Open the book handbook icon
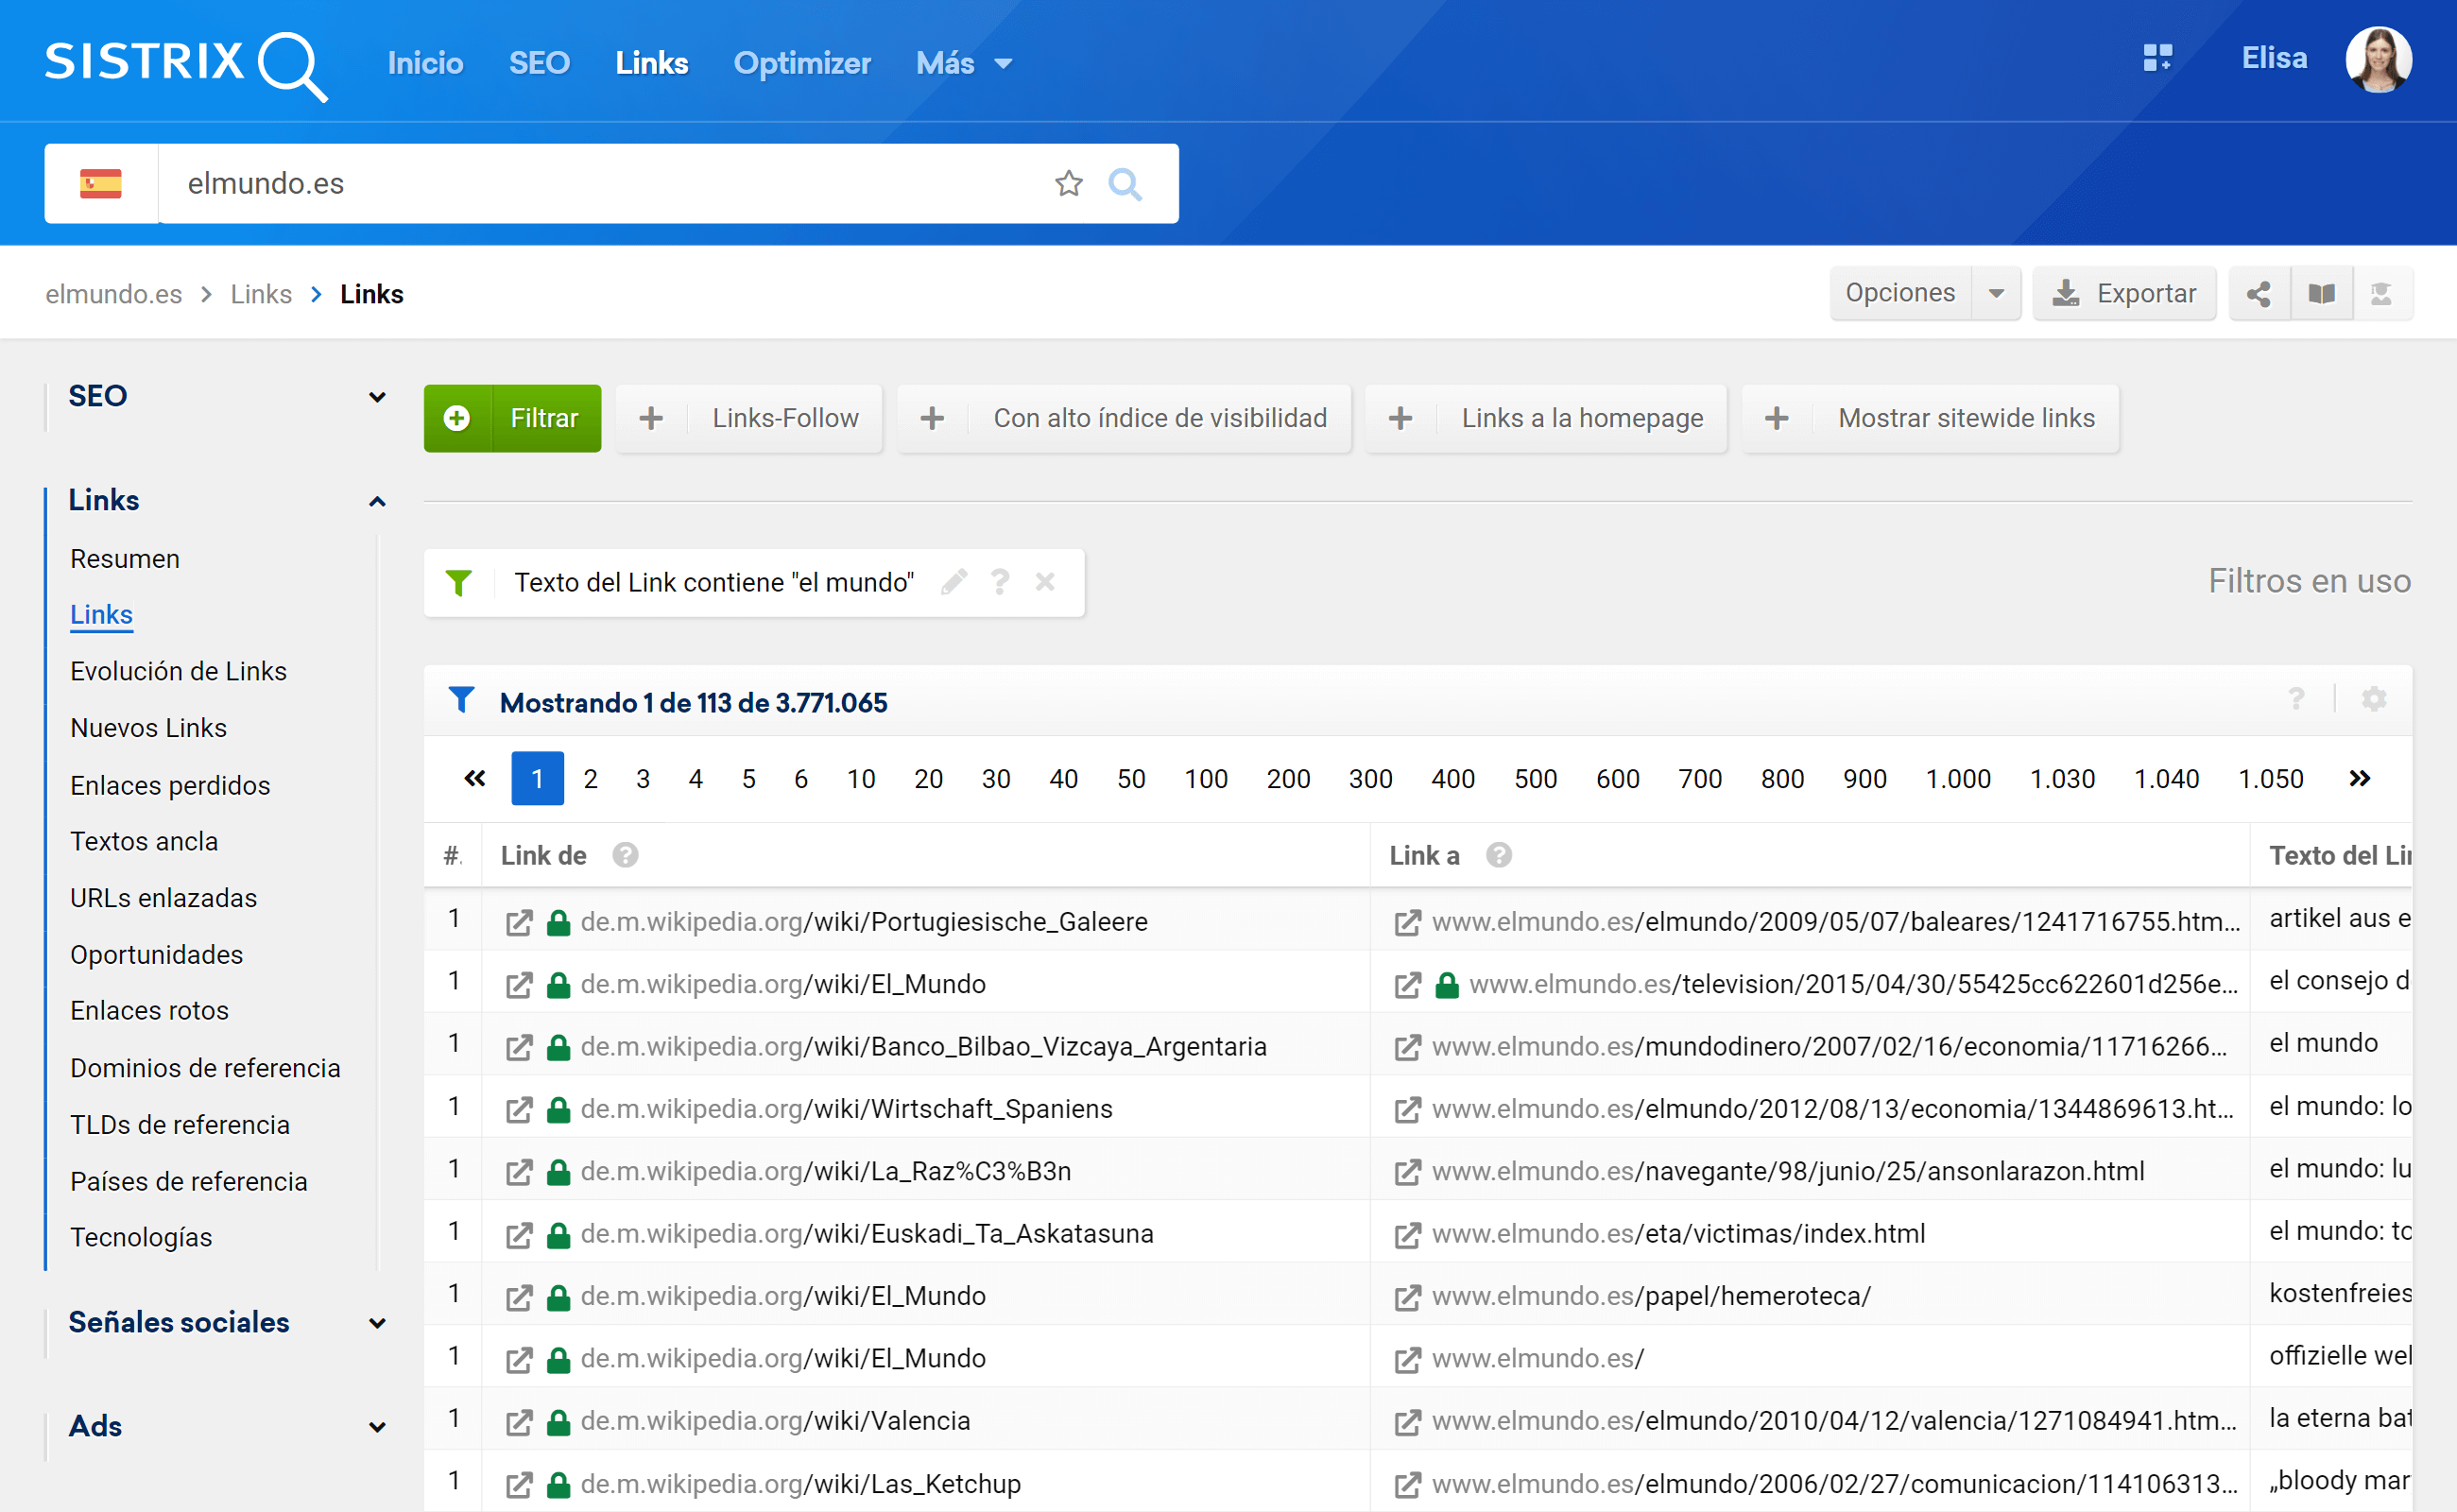This screenshot has width=2457, height=1512. pos(2321,293)
